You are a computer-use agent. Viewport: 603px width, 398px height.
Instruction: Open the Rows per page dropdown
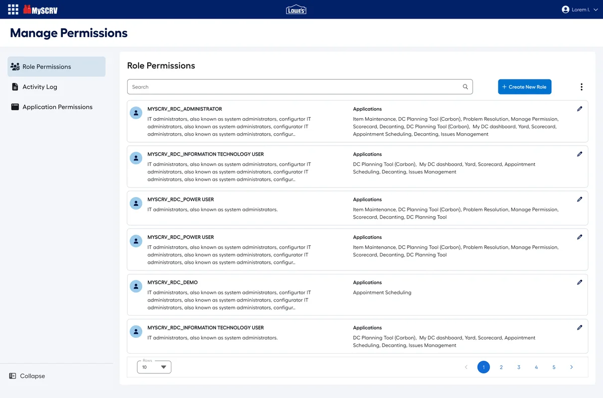click(154, 367)
